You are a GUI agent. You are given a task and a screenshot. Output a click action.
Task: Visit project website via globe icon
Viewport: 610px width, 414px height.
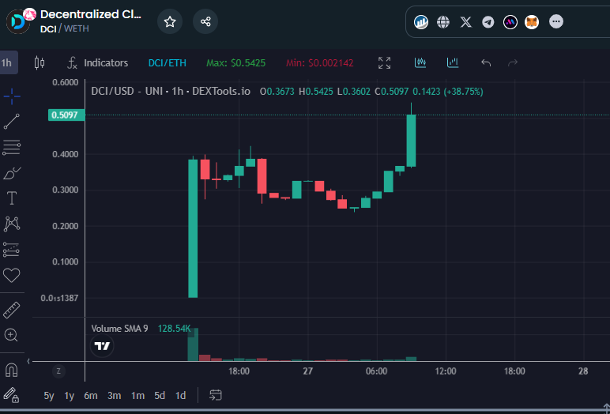(443, 22)
